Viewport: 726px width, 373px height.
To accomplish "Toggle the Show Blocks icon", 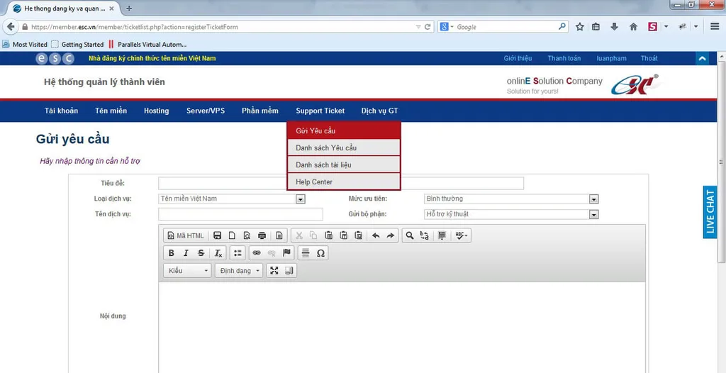I will coord(289,271).
